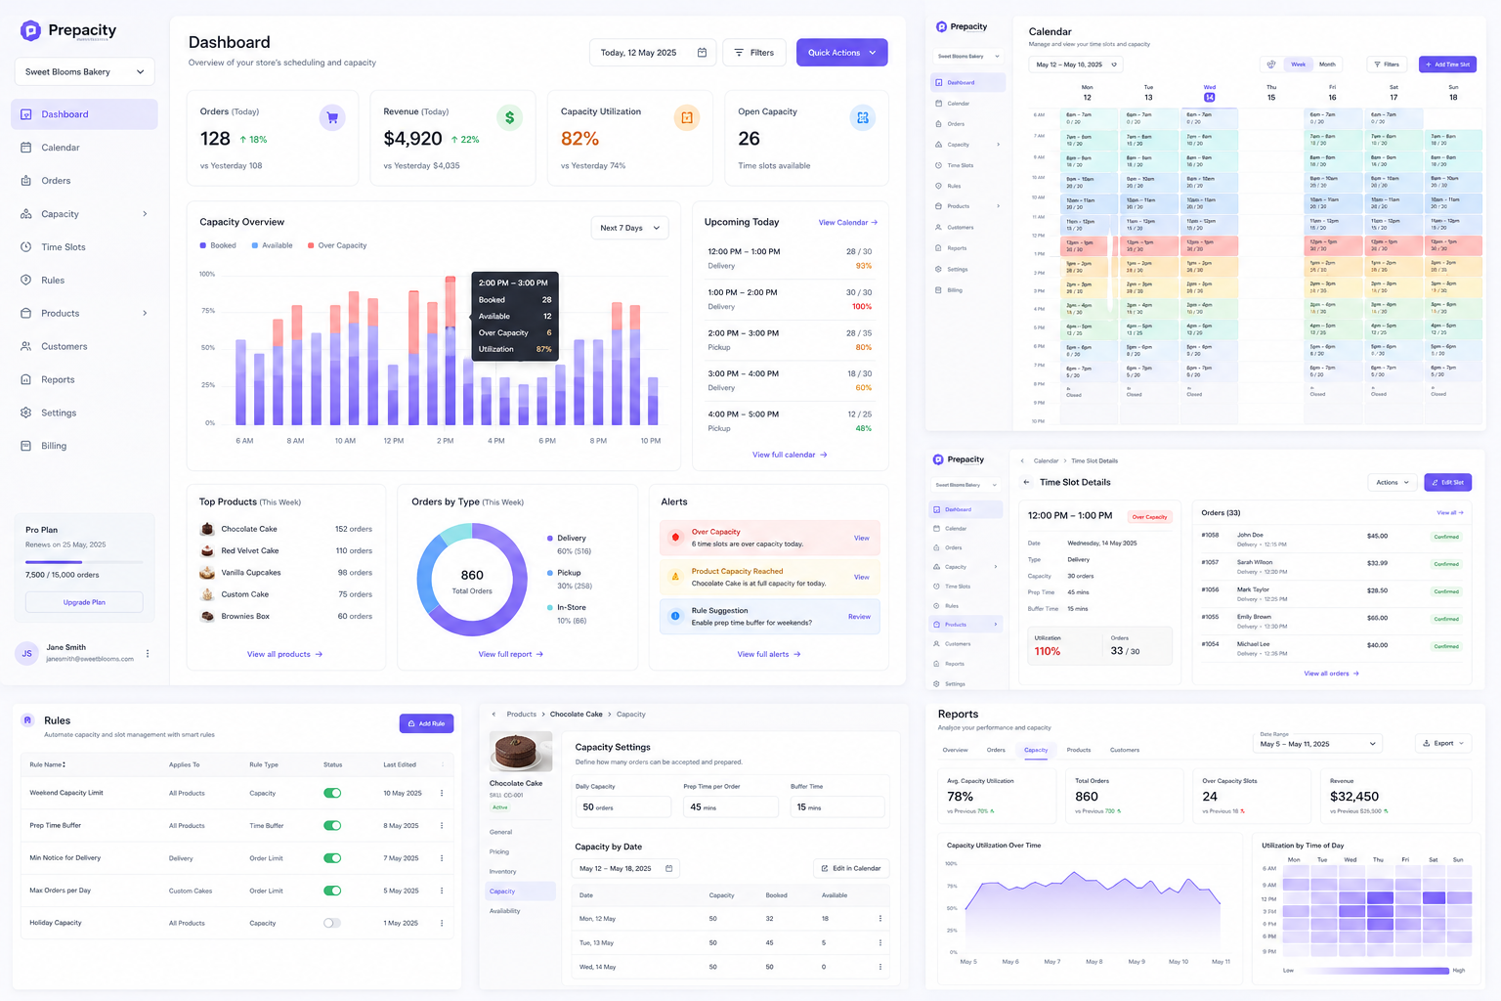This screenshot has width=1501, height=1001.
Task: Toggle Weekend Capacity Limit rule status
Action: coord(332,793)
